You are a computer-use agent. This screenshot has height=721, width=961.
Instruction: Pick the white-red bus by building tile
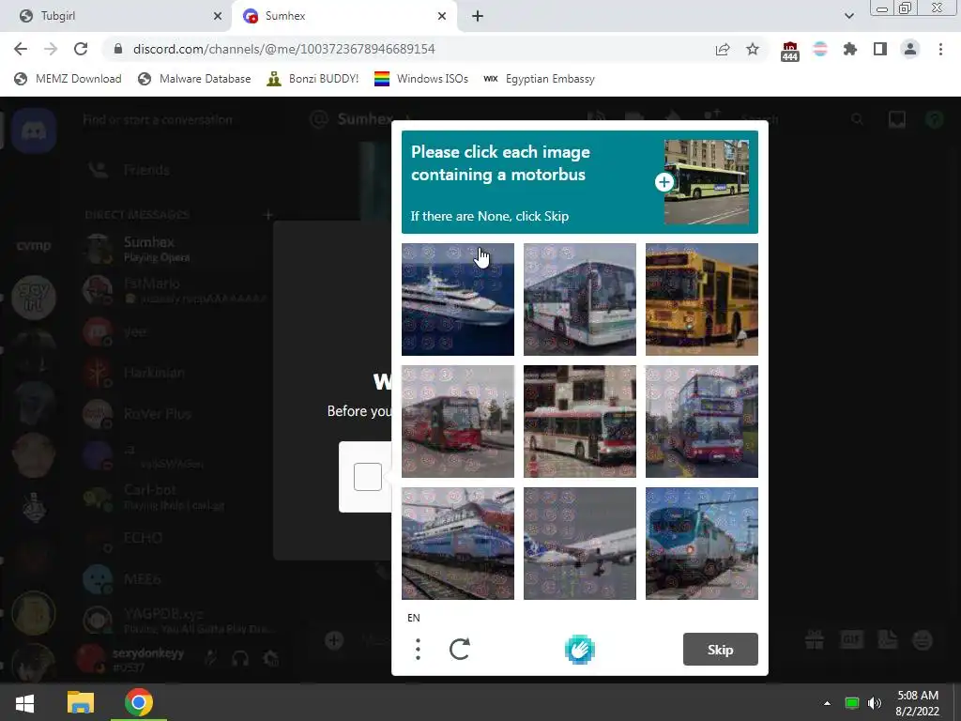tap(580, 422)
